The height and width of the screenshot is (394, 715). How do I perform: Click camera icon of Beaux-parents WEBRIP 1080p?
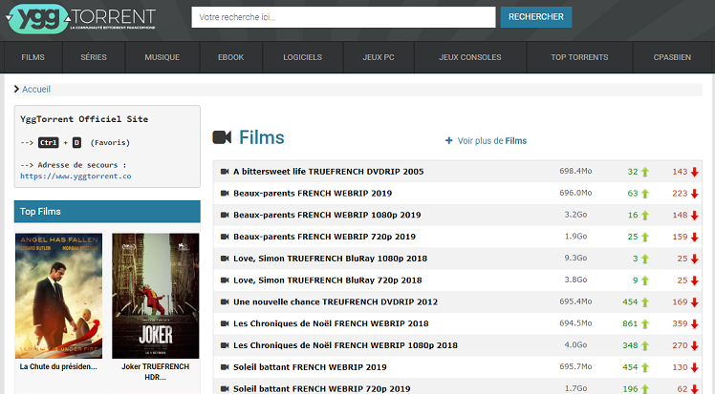(225, 215)
